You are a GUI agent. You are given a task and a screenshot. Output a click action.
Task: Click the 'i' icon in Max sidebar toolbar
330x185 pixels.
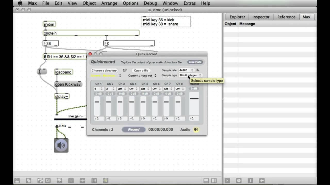click(x=250, y=180)
